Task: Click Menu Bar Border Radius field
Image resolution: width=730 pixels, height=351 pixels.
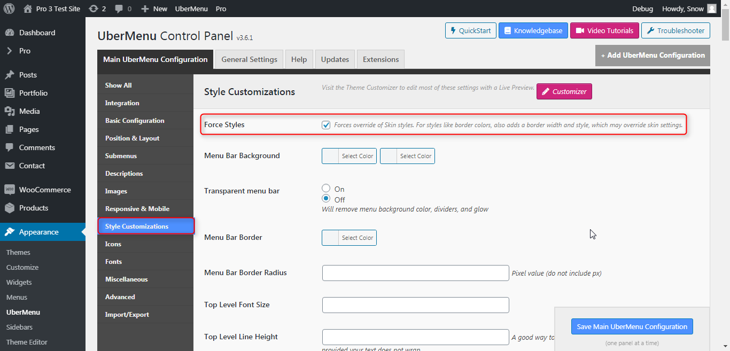Action: [416, 273]
